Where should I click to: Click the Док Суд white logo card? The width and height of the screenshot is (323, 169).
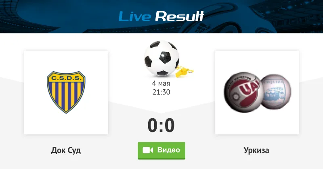66,93
